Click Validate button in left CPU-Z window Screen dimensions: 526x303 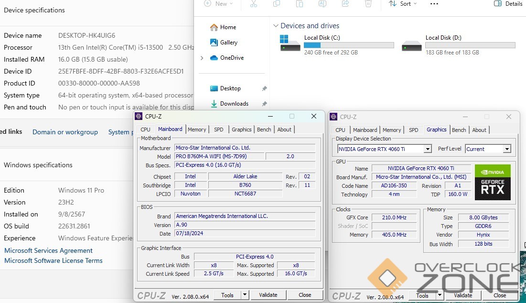tap(268, 295)
